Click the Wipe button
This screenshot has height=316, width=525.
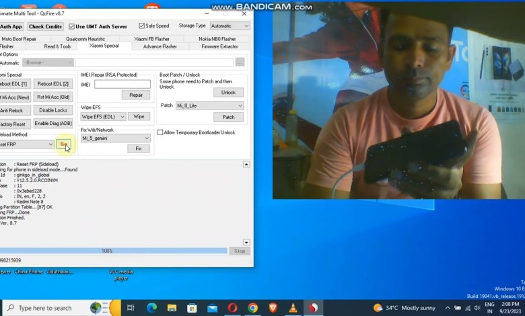click(x=139, y=116)
